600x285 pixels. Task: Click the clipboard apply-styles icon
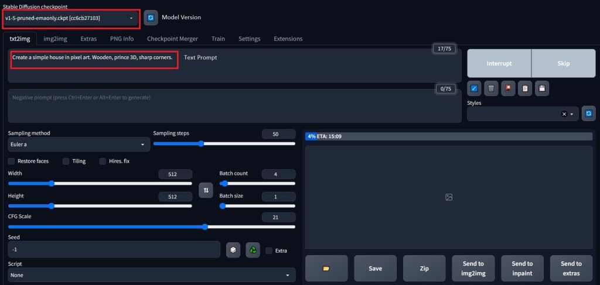525,88
